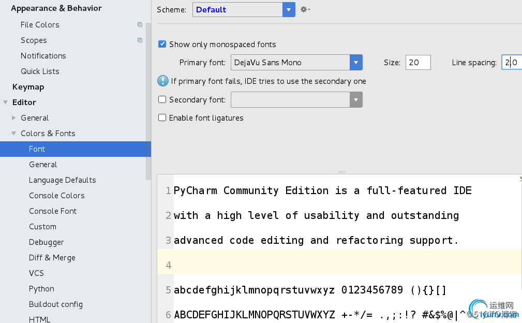The image size is (522, 323).
Task: Click the copy icon beside File Colors
Action: click(x=140, y=24)
